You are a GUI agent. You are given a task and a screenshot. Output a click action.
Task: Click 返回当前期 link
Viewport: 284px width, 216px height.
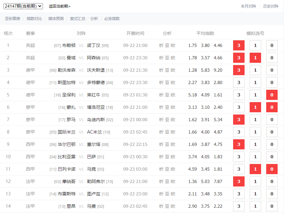59,6
